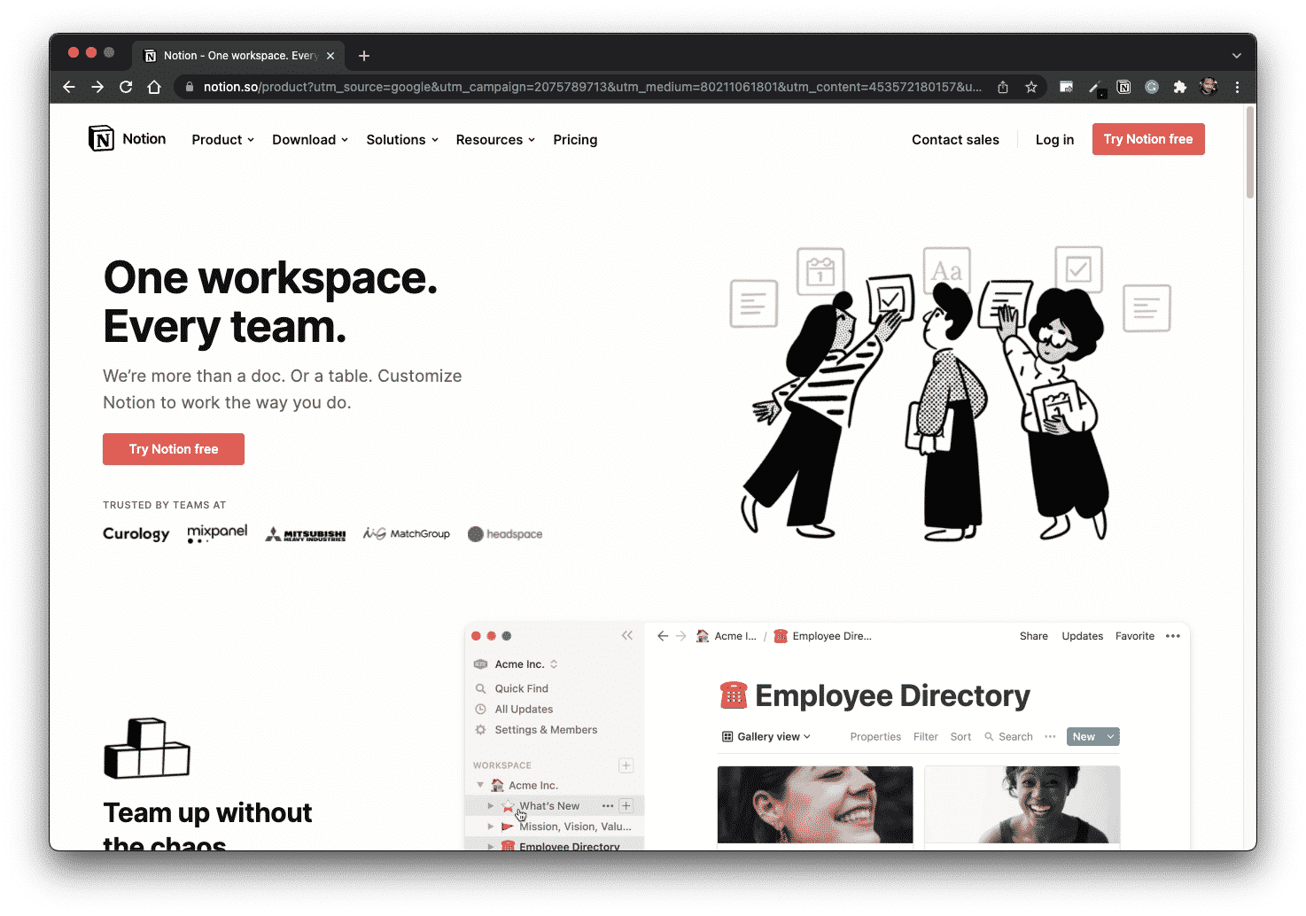The height and width of the screenshot is (916, 1306).
Task: Click the forward arrow in Notion app preview
Action: (681, 636)
